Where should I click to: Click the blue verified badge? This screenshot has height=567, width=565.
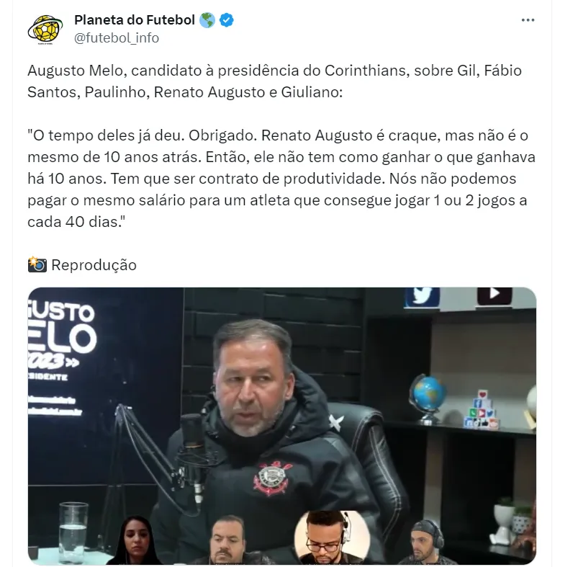tap(227, 20)
